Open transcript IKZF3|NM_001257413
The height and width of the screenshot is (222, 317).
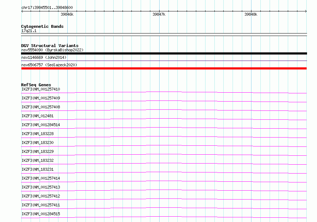[41, 187]
